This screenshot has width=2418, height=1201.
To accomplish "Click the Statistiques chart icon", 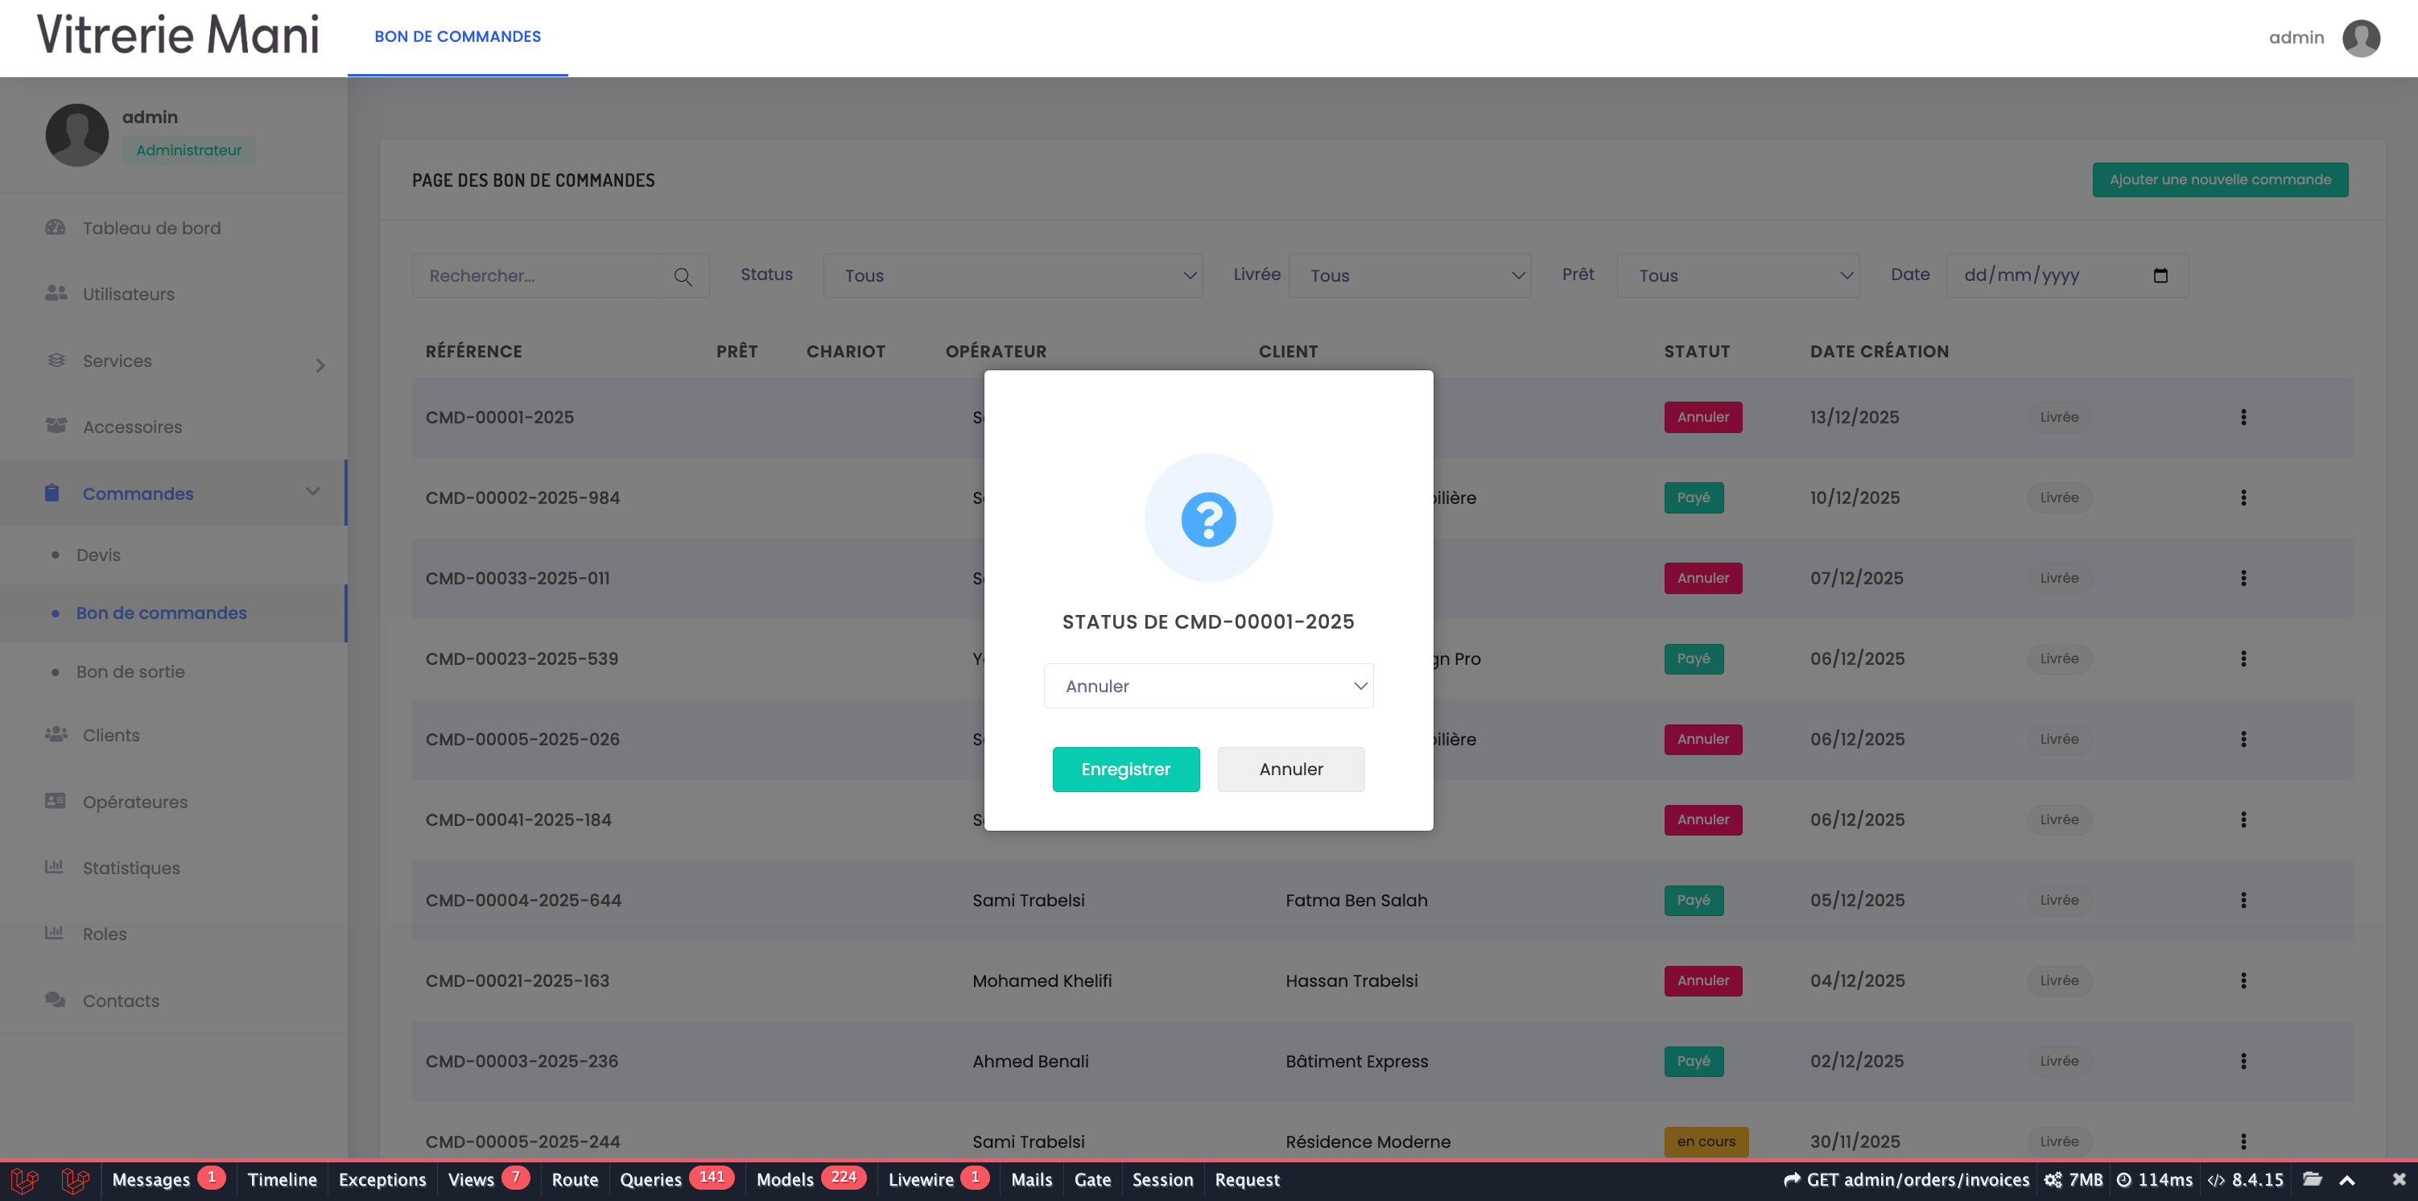I will click(x=55, y=867).
